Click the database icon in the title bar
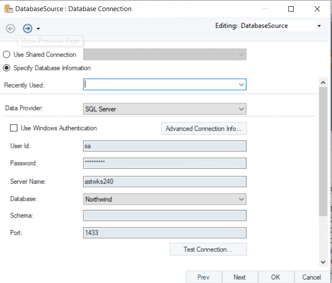The width and height of the screenshot is (332, 283). pyautogui.click(x=8, y=8)
